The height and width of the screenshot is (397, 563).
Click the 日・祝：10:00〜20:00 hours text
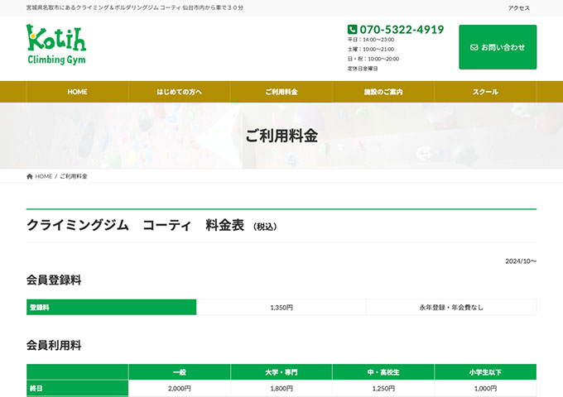tap(373, 59)
